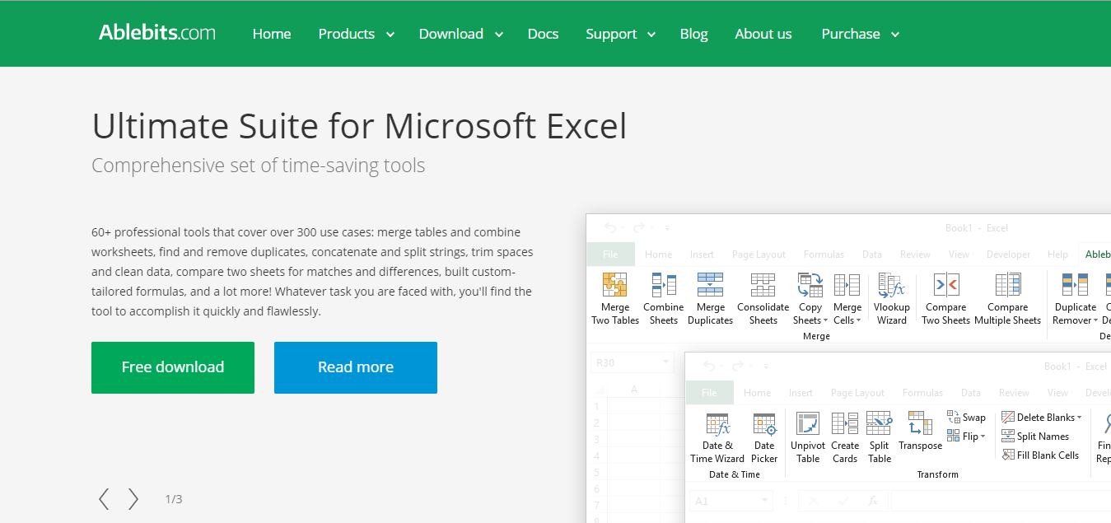
Task: Open the Date Picker tool
Action: tap(764, 437)
